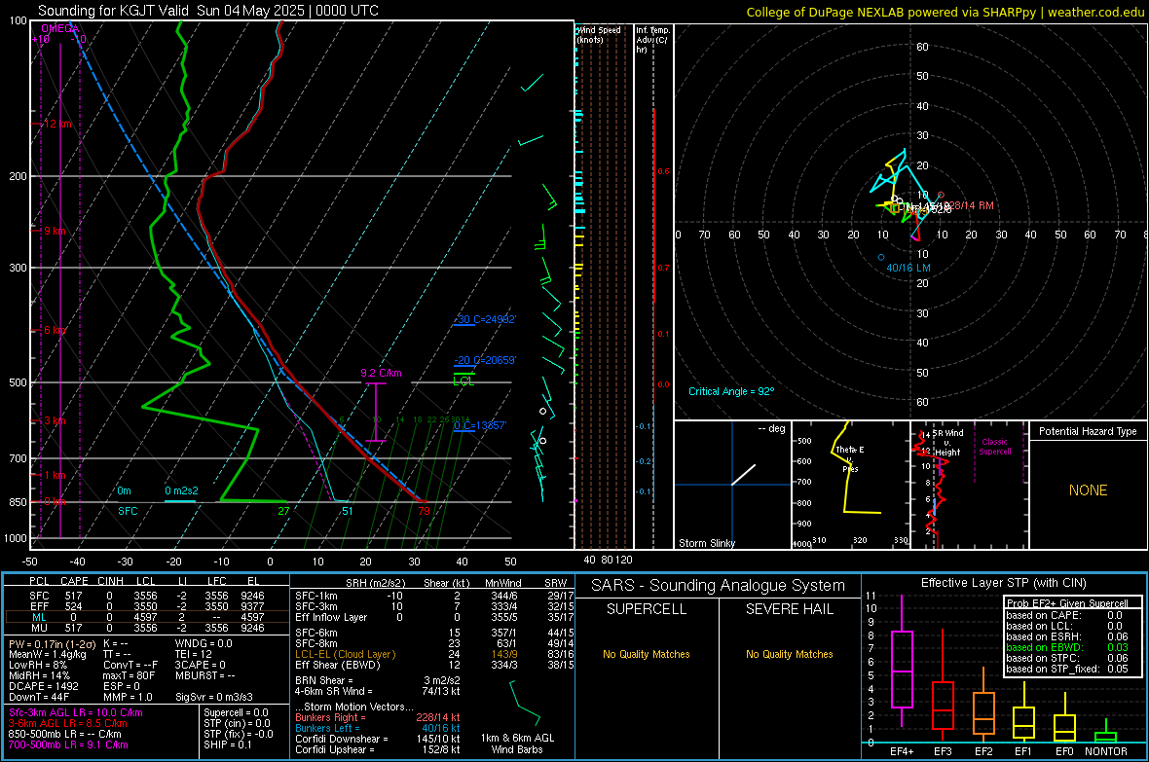Click the NONE hazard type text
1149x762 pixels.
[1089, 490]
